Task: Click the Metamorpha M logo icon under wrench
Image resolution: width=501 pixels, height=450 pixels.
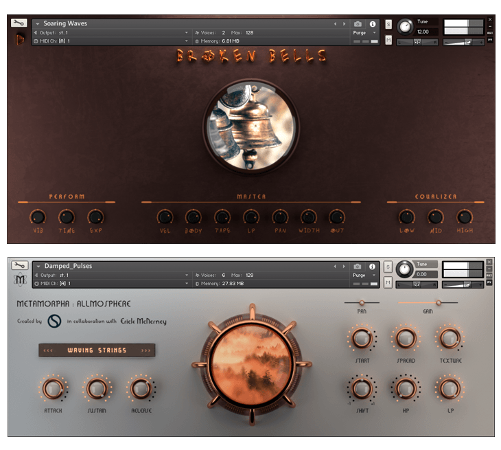Action: click(x=20, y=280)
